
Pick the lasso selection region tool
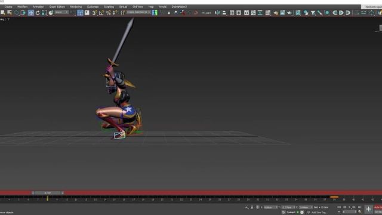pos(16,13)
